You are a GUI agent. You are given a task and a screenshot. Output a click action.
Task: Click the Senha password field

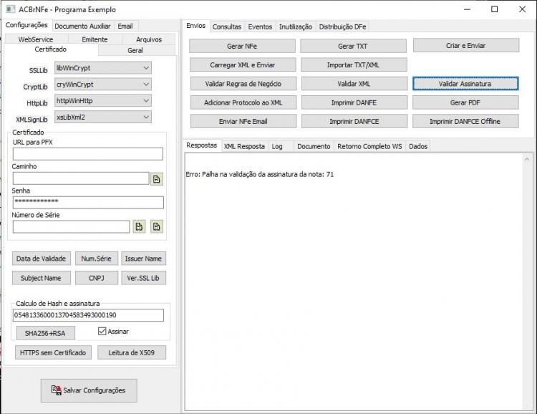coord(88,202)
